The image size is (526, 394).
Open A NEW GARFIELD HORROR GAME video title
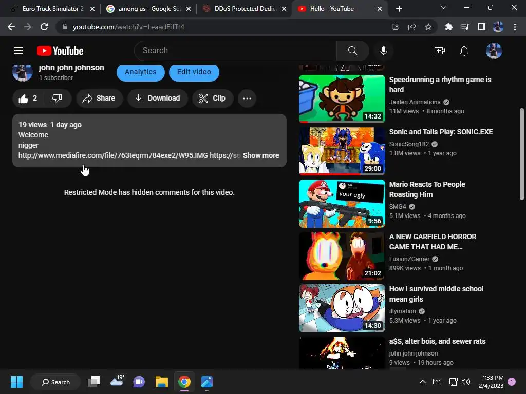[x=433, y=242]
